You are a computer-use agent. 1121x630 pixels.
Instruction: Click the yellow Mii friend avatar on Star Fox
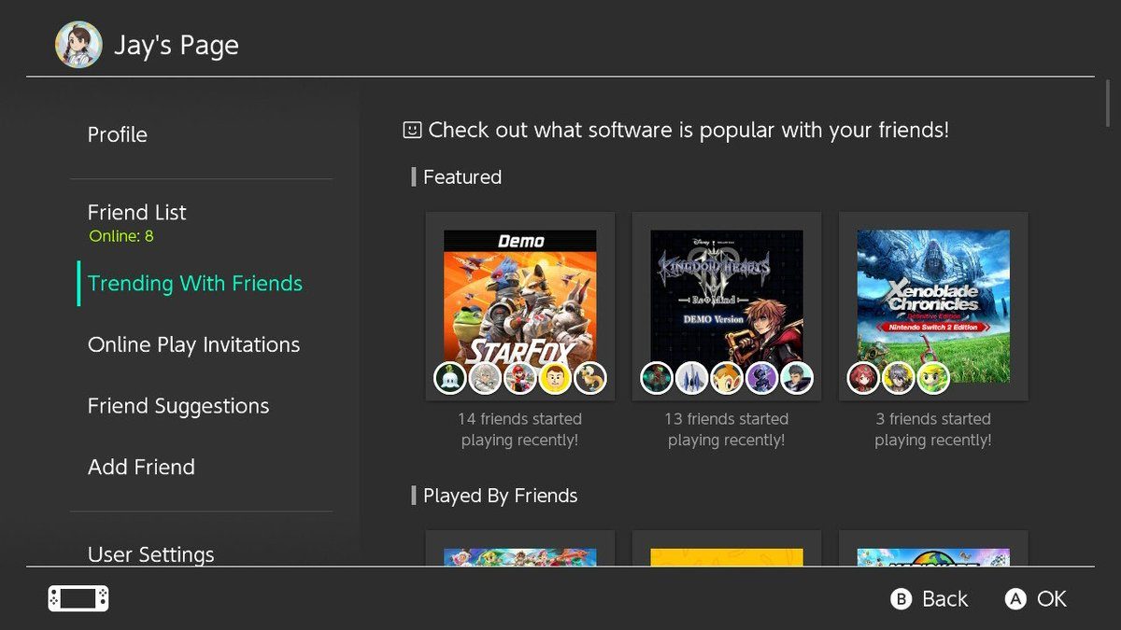(x=555, y=378)
